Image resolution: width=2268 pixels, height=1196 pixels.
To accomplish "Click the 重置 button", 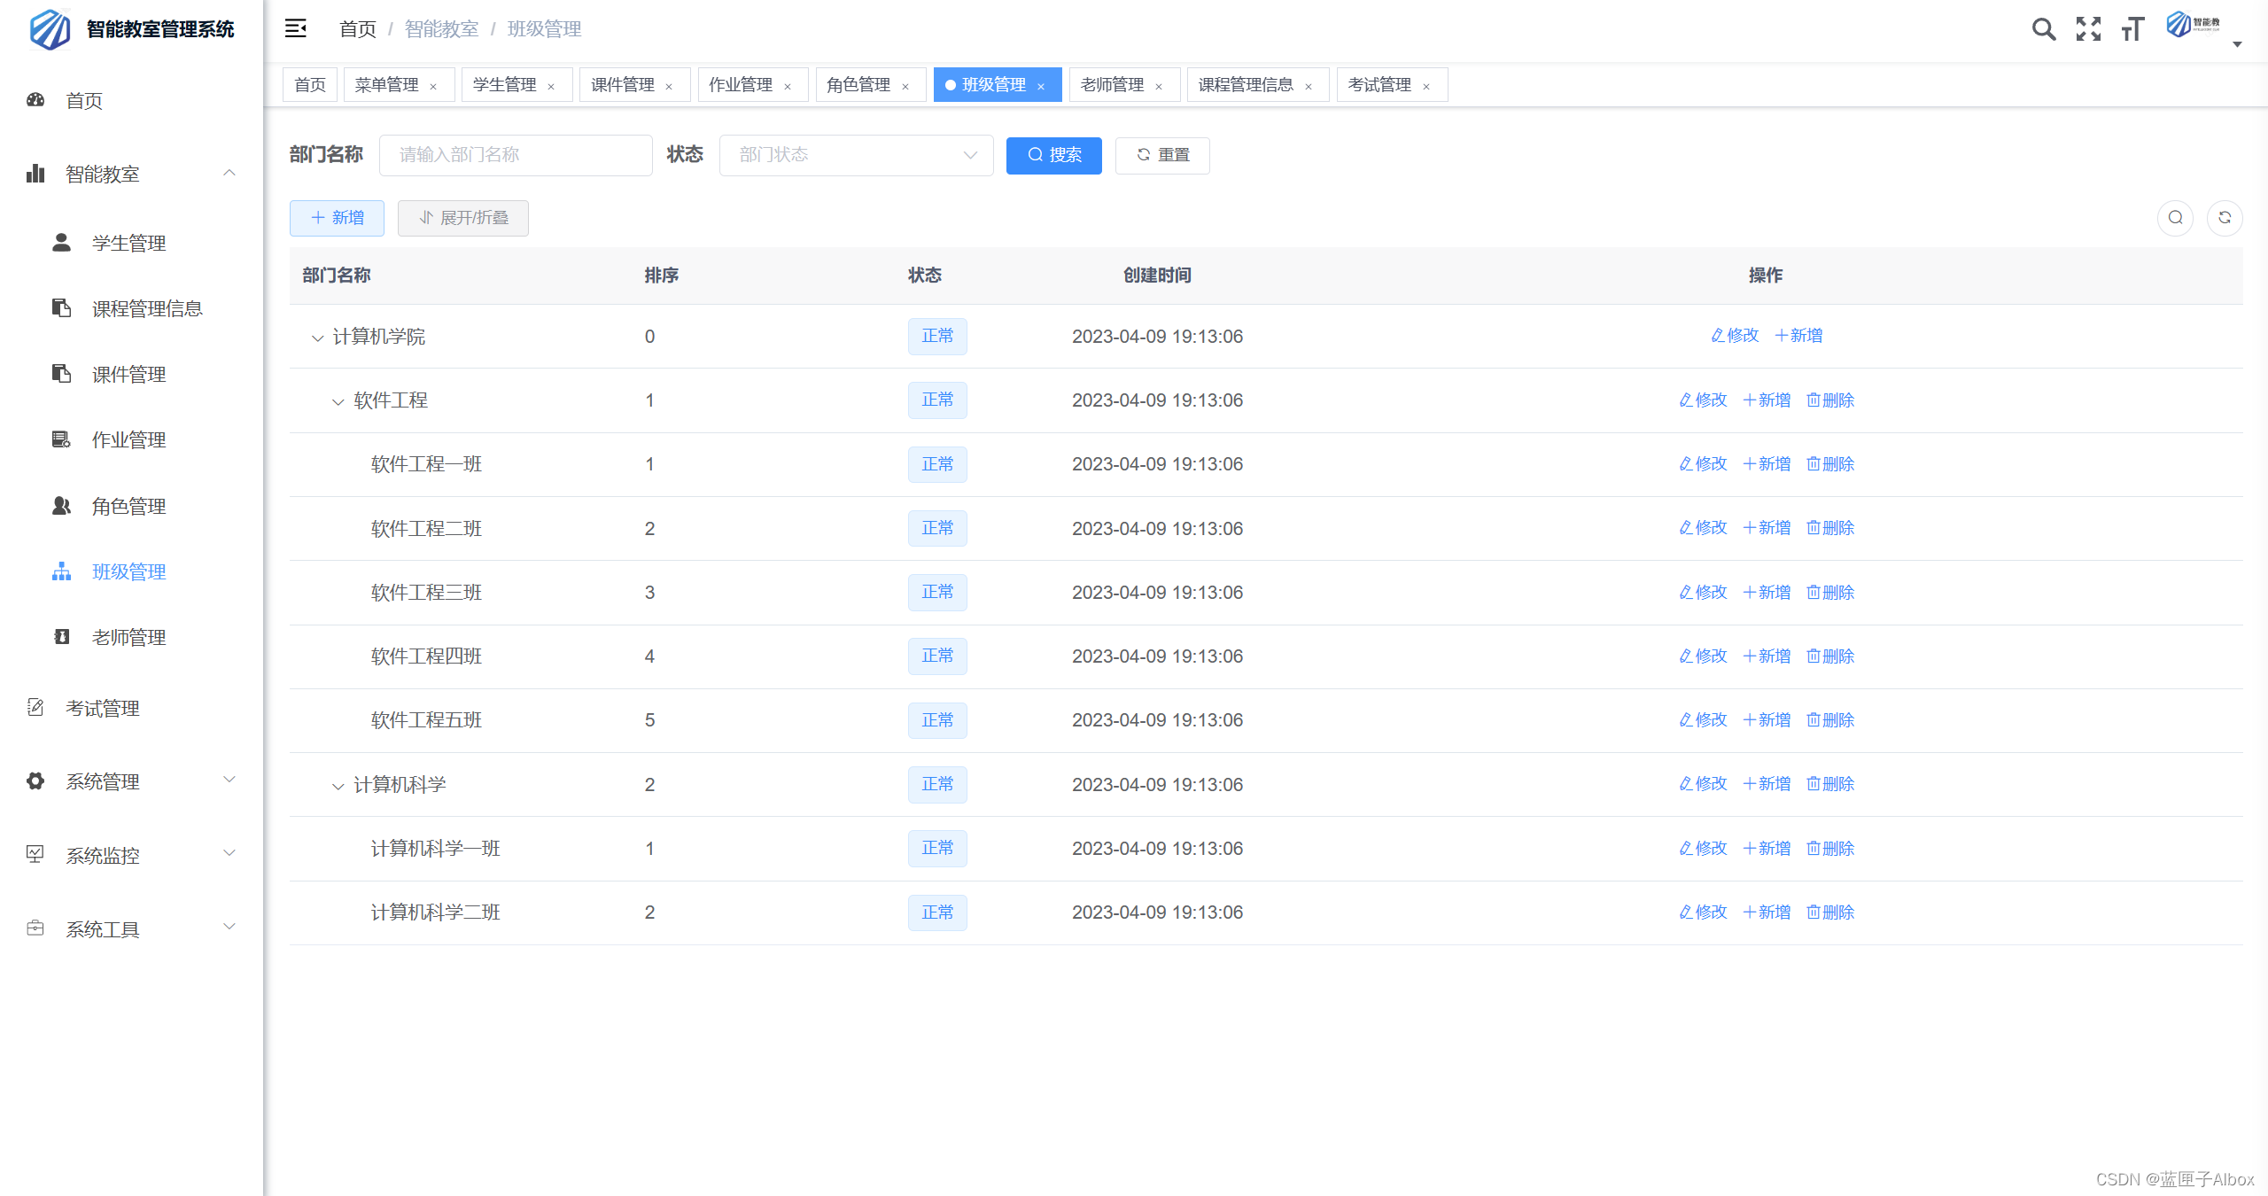I will click(x=1162, y=155).
